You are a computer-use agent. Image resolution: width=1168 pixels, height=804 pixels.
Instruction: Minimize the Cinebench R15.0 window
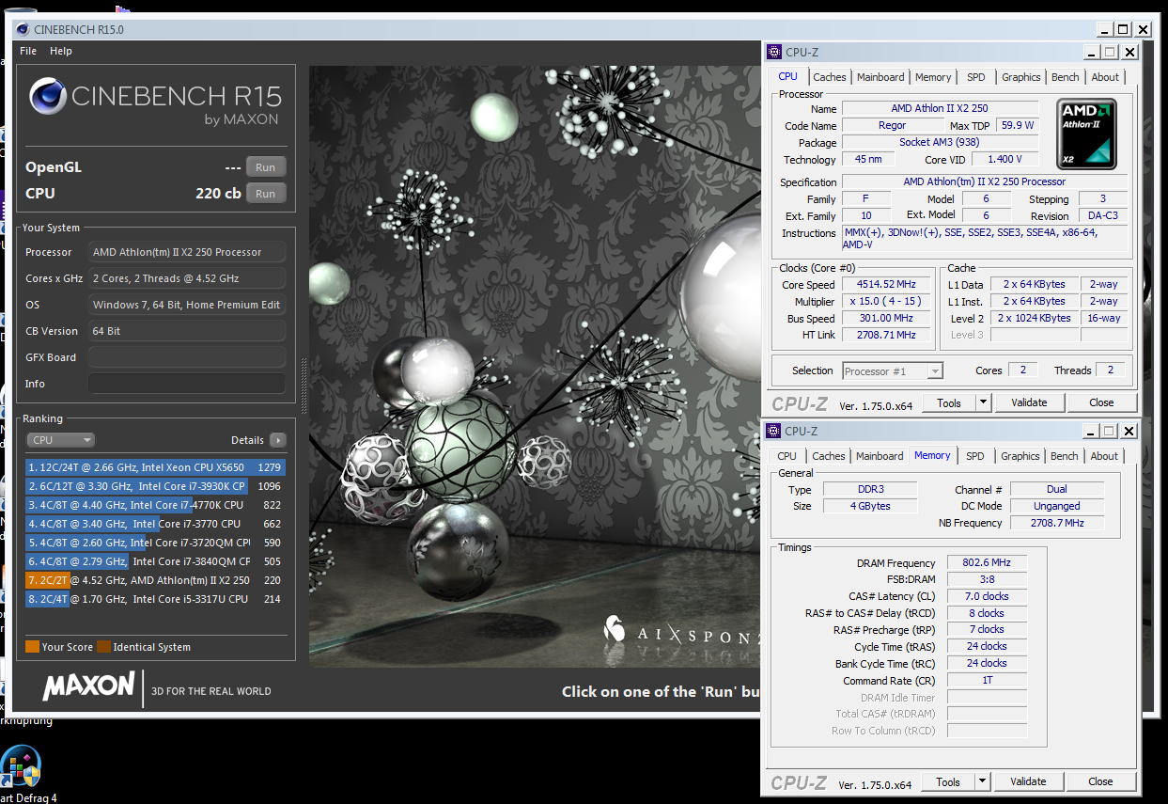coord(1105,30)
